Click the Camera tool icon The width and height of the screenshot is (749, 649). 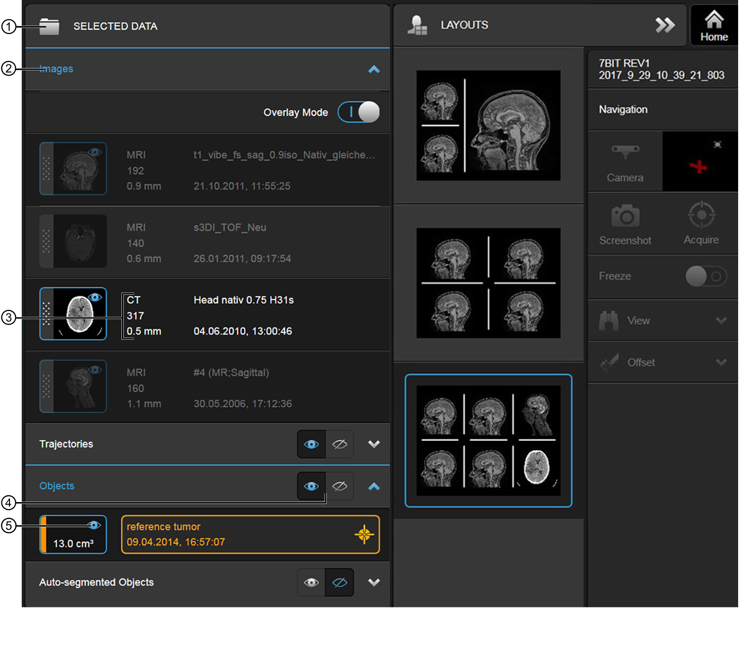tap(625, 162)
